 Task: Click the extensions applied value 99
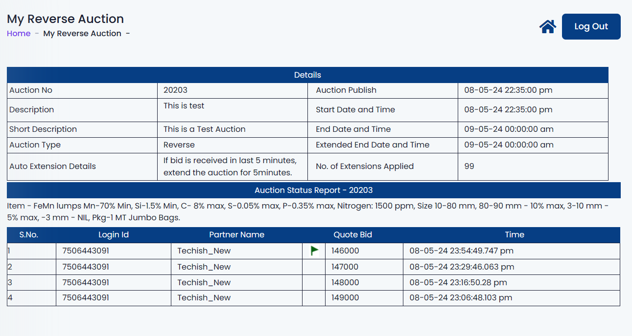(469, 167)
